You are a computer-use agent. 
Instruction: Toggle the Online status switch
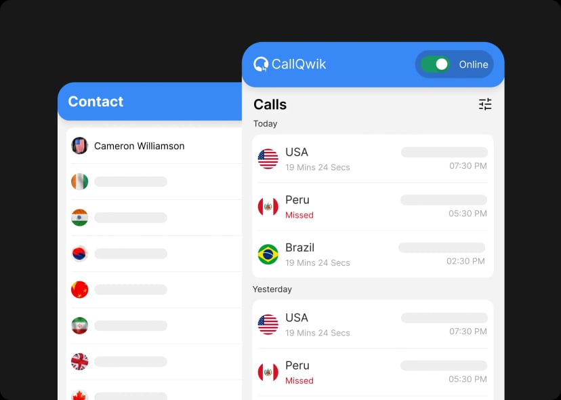(x=435, y=64)
